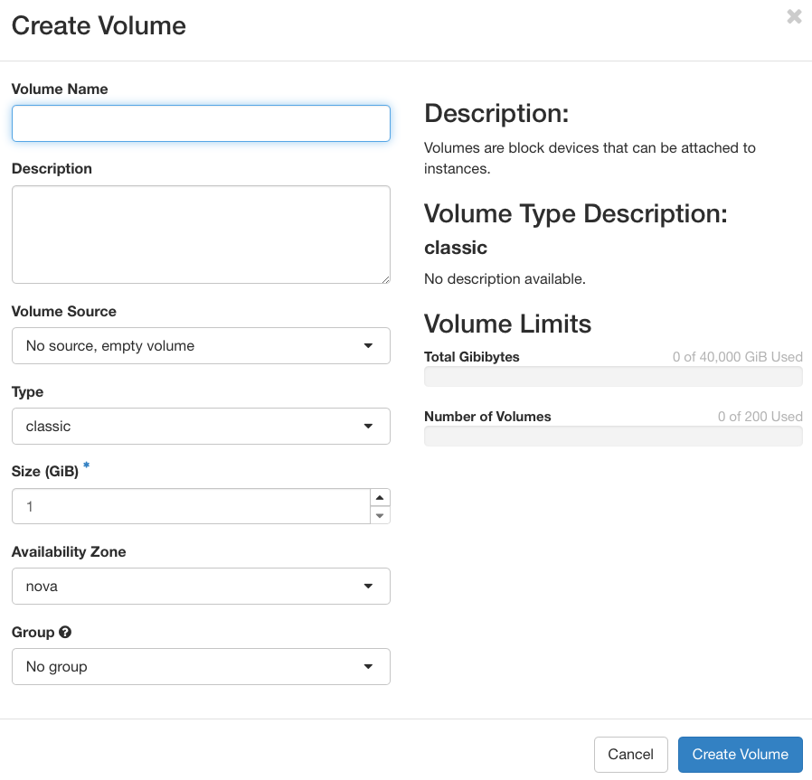Click the 'Volume Source' label
This screenshot has width=812, height=780.
coord(63,311)
